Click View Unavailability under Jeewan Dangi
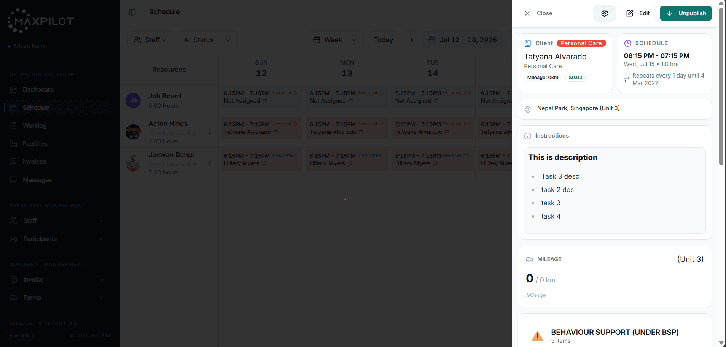The image size is (726, 347). pyautogui.click(x=172, y=164)
